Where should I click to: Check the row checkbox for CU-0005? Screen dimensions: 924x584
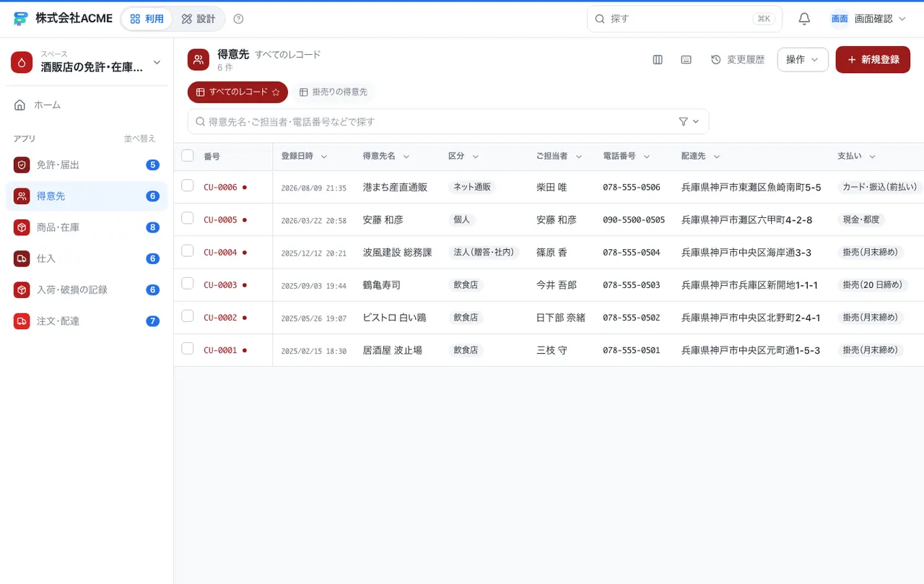[x=188, y=218]
